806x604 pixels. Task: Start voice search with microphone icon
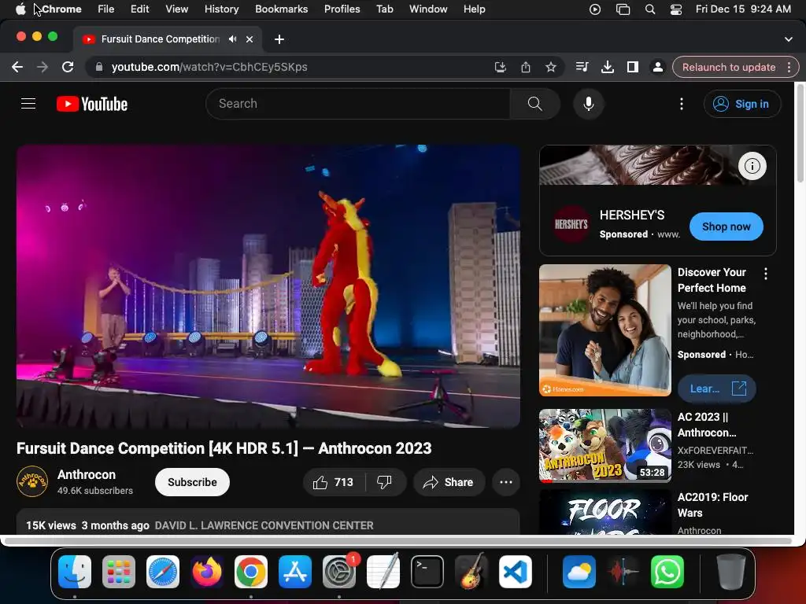589,104
